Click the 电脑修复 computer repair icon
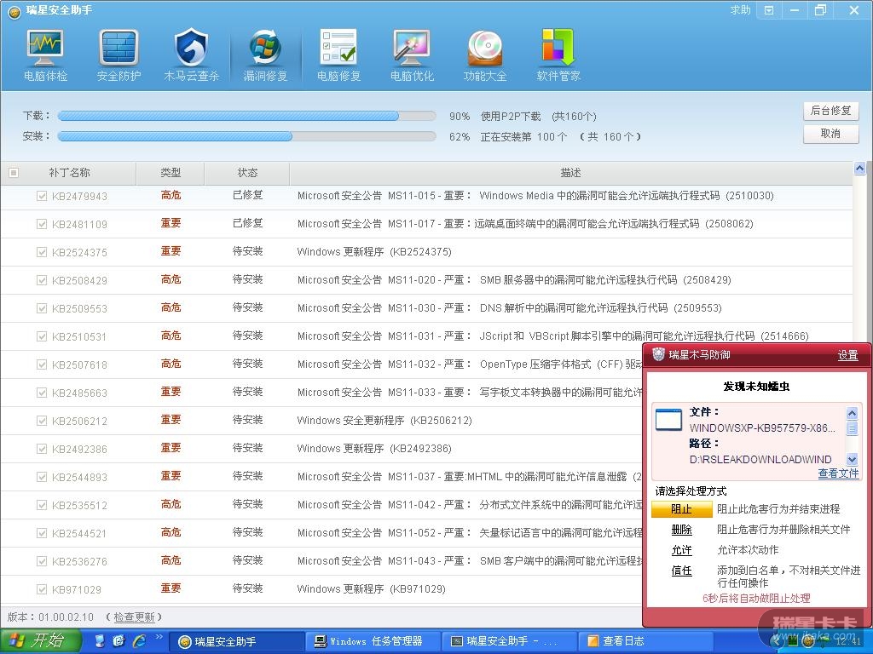The height and width of the screenshot is (654, 873). click(338, 54)
